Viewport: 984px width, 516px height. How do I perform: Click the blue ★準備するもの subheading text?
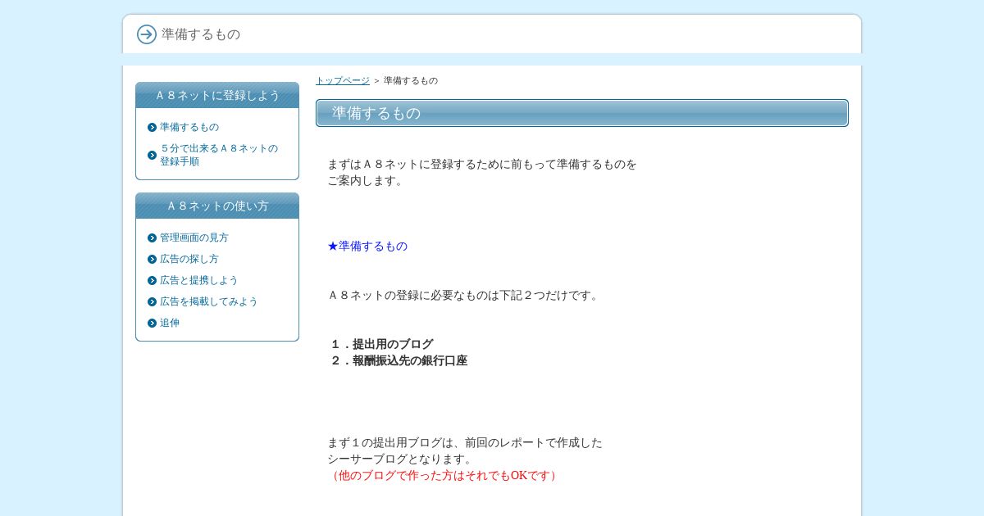(x=367, y=246)
